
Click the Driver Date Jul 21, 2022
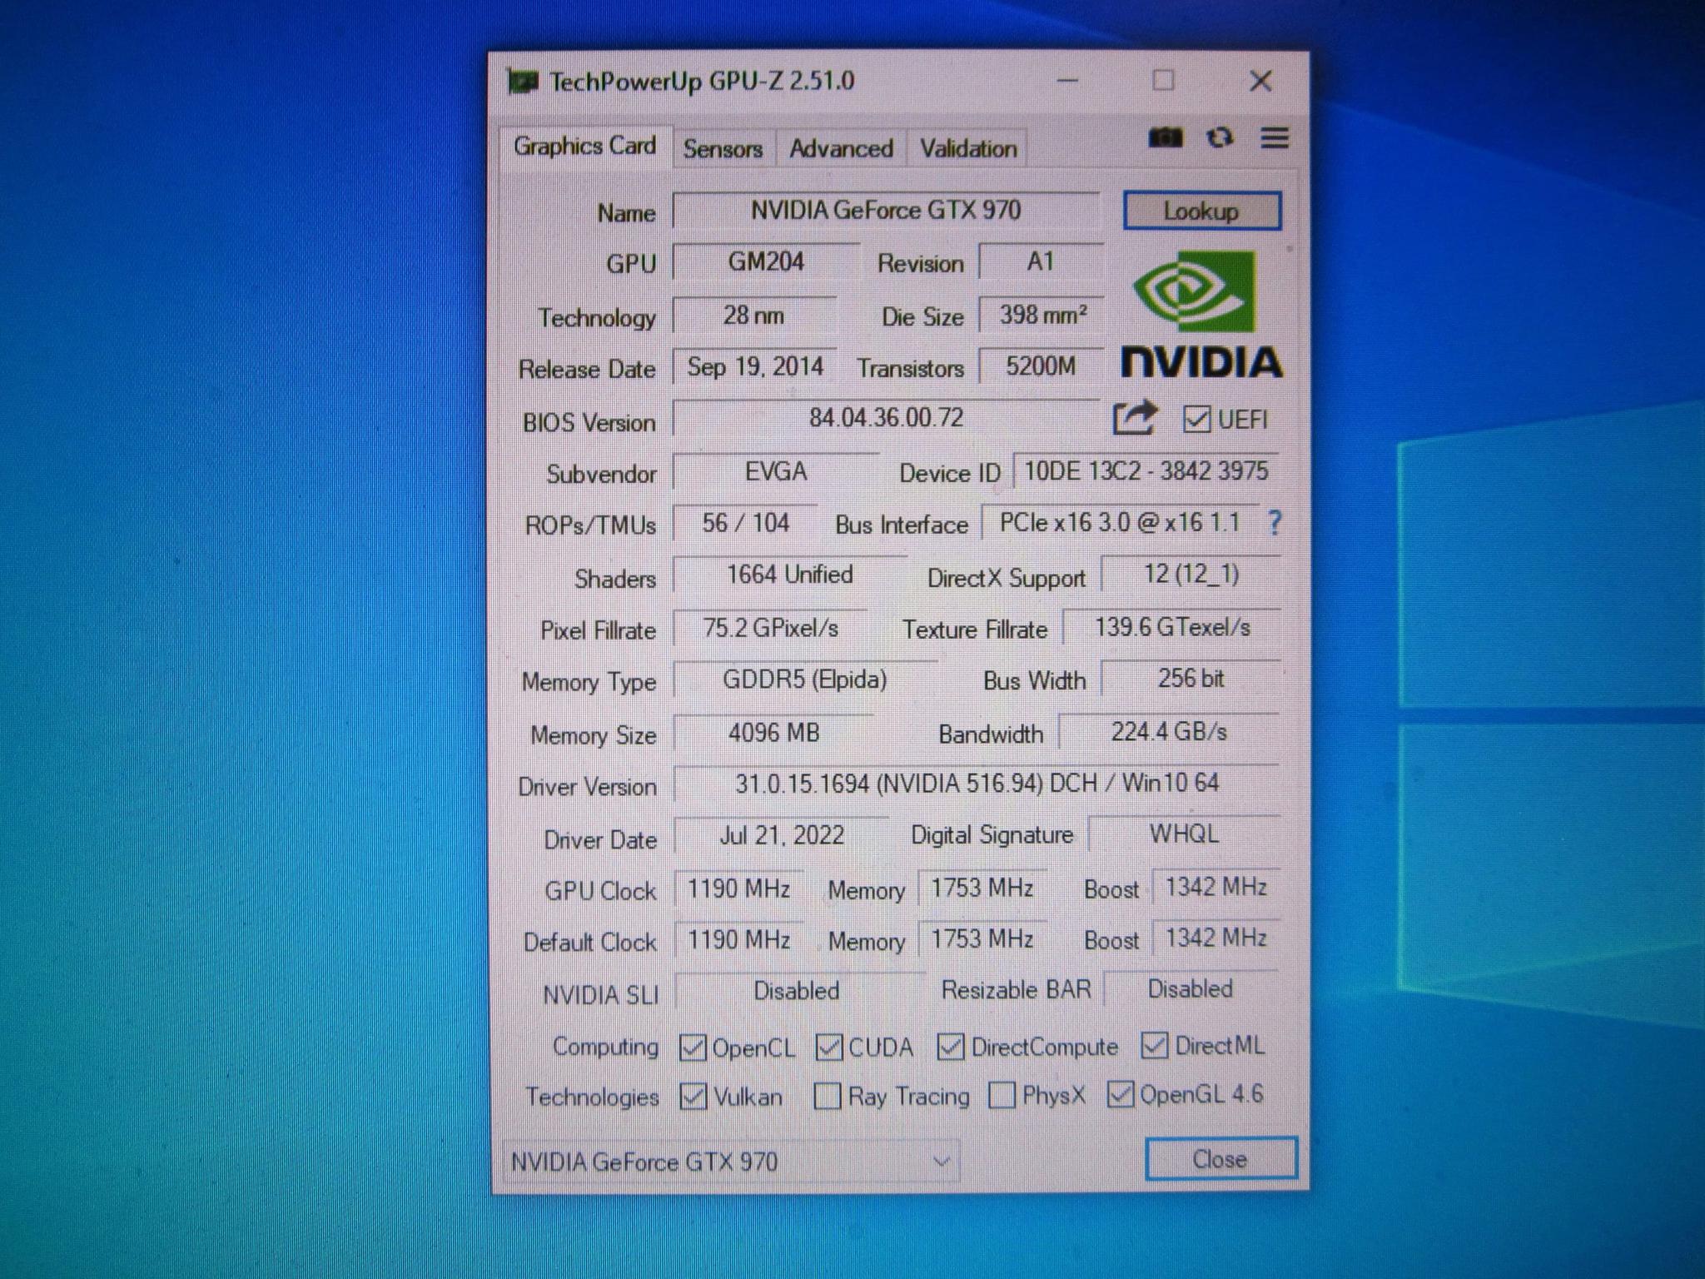tap(781, 835)
